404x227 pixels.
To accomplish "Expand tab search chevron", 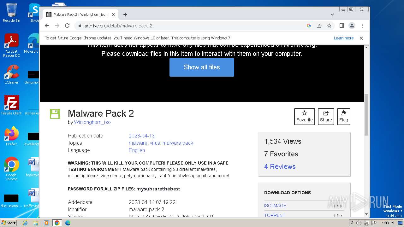I will click(332, 15).
